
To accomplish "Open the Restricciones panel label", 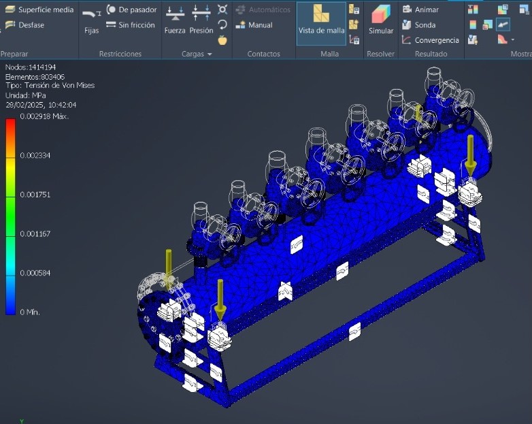I will (x=120, y=54).
